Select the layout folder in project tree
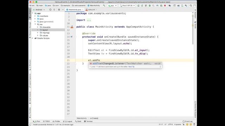225x126 pixels. 45,30
